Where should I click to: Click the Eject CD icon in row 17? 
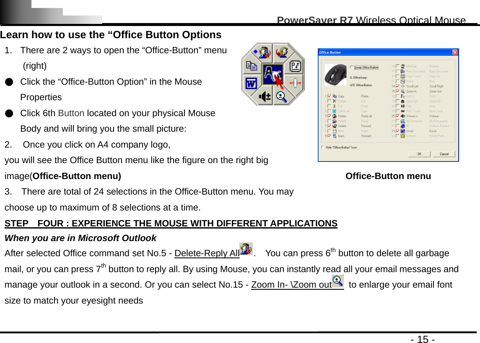click(403, 101)
